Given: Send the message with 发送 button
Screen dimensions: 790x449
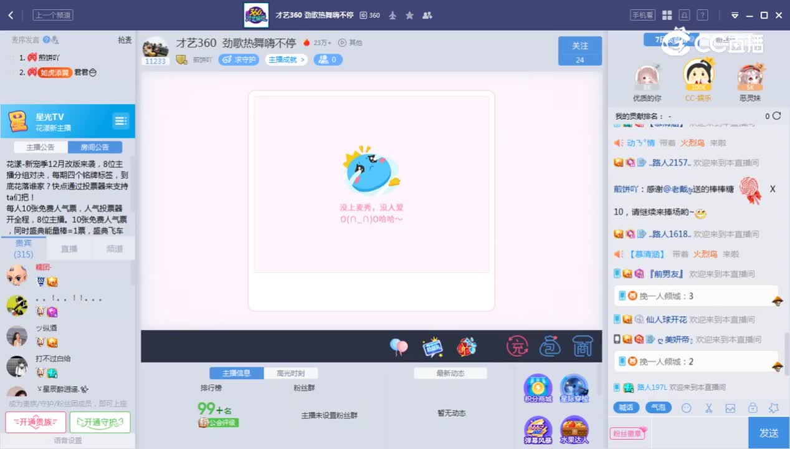Looking at the screenshot, I should click(769, 433).
